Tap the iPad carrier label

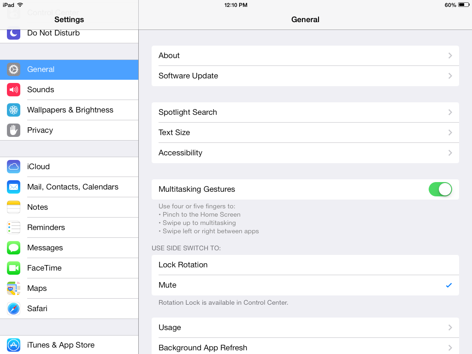(8, 5)
